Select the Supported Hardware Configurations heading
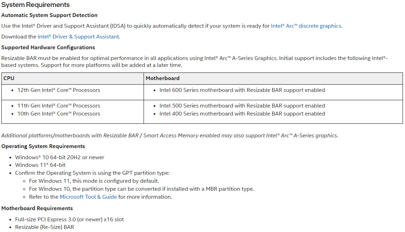405x232 pixels. (48, 48)
